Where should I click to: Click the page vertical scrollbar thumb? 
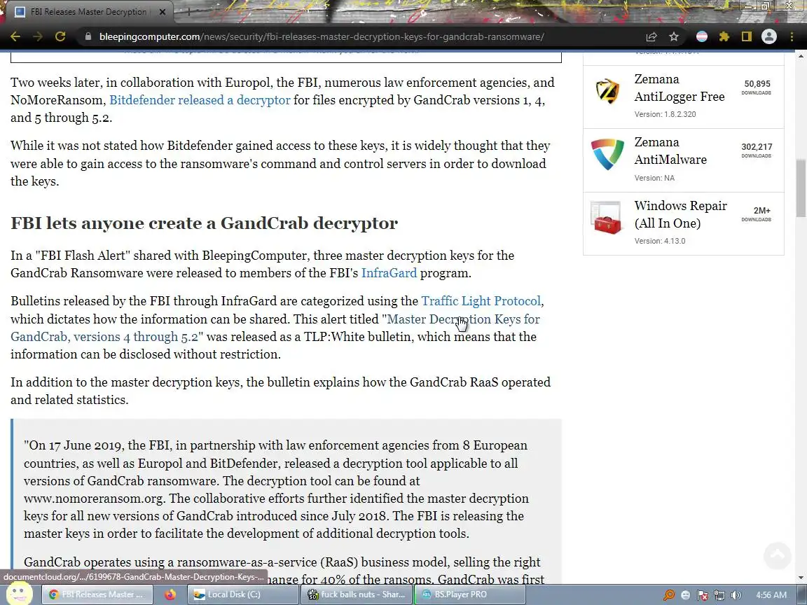801,188
